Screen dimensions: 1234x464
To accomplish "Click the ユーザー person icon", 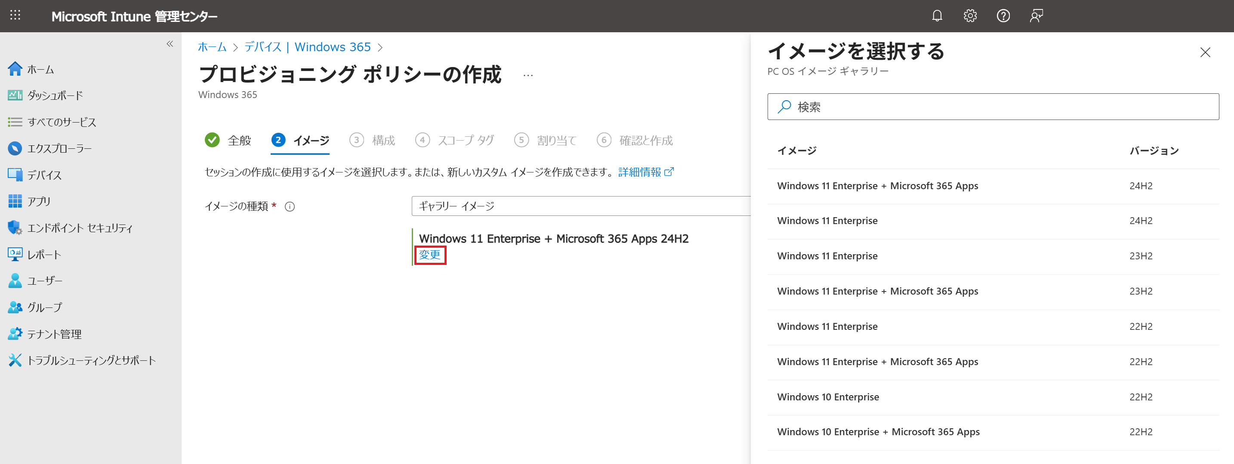I will click(x=15, y=281).
